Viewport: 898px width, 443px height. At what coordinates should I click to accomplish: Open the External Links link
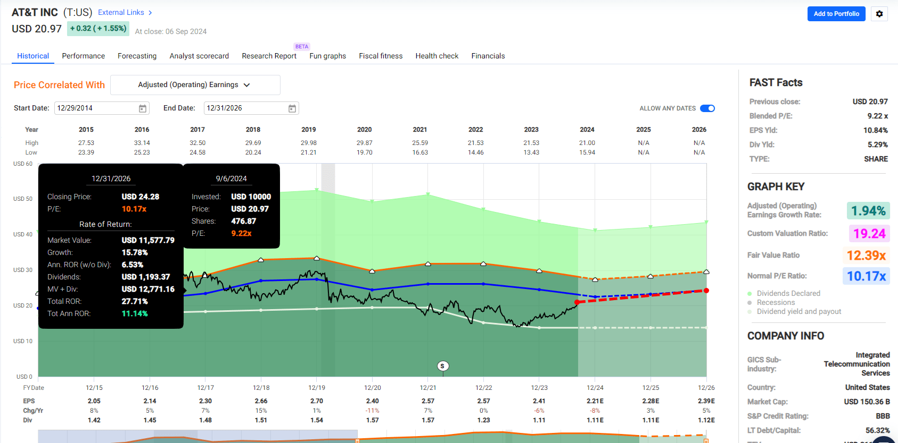point(121,12)
